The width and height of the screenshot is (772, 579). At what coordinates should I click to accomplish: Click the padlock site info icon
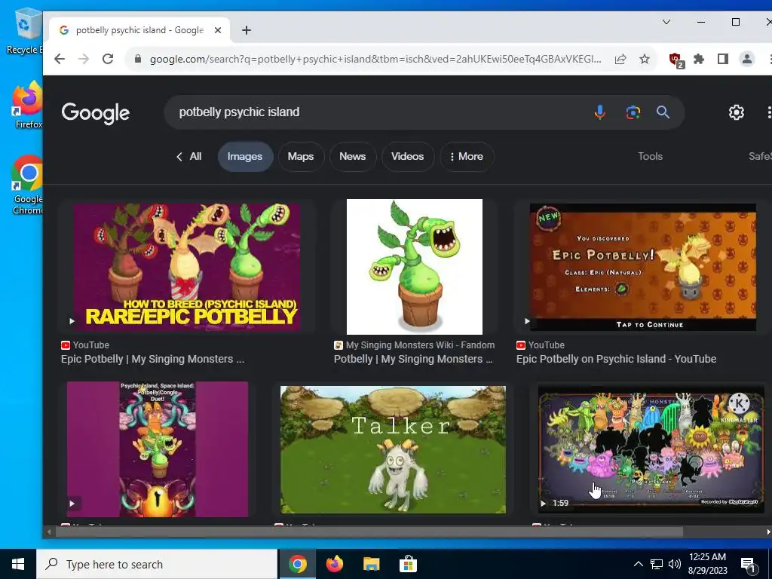(x=138, y=59)
